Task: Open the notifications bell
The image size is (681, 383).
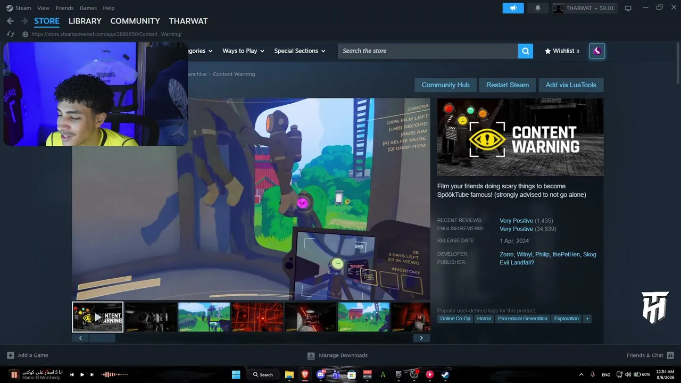Action: pyautogui.click(x=538, y=8)
